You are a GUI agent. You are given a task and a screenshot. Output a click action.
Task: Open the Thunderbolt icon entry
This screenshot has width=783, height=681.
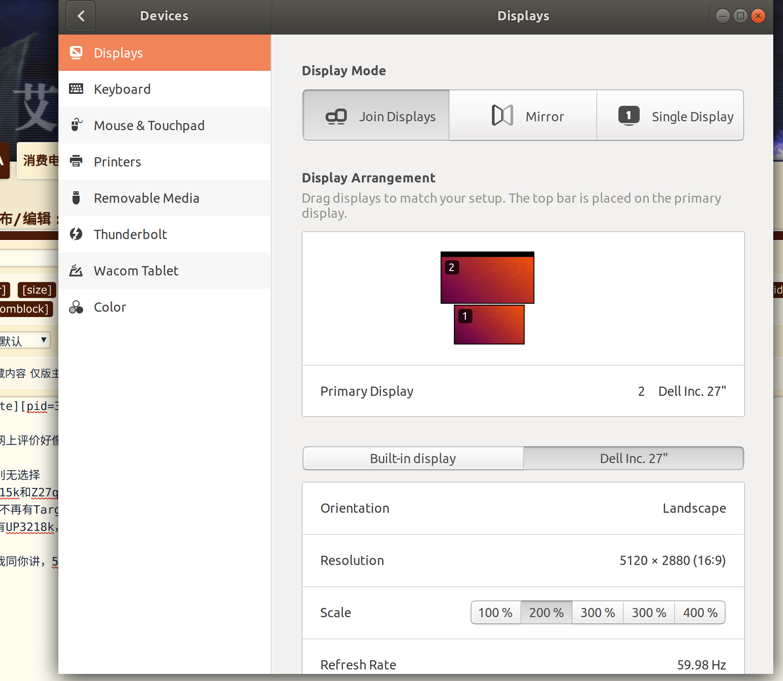(x=76, y=234)
